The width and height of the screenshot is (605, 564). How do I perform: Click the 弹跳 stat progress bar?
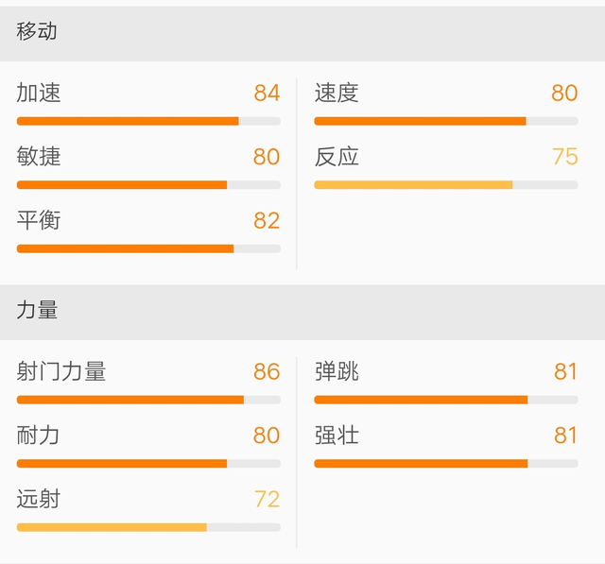(446, 400)
